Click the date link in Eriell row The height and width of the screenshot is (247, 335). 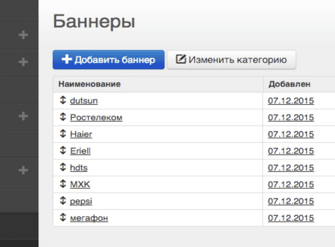tap(291, 151)
